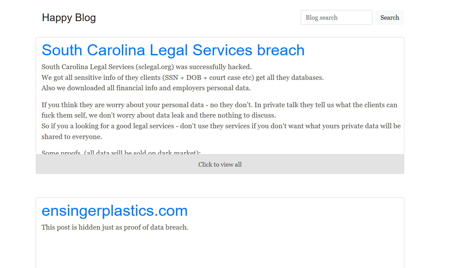Open the South Carolina Legal Services breach post
449x268 pixels.
point(173,50)
